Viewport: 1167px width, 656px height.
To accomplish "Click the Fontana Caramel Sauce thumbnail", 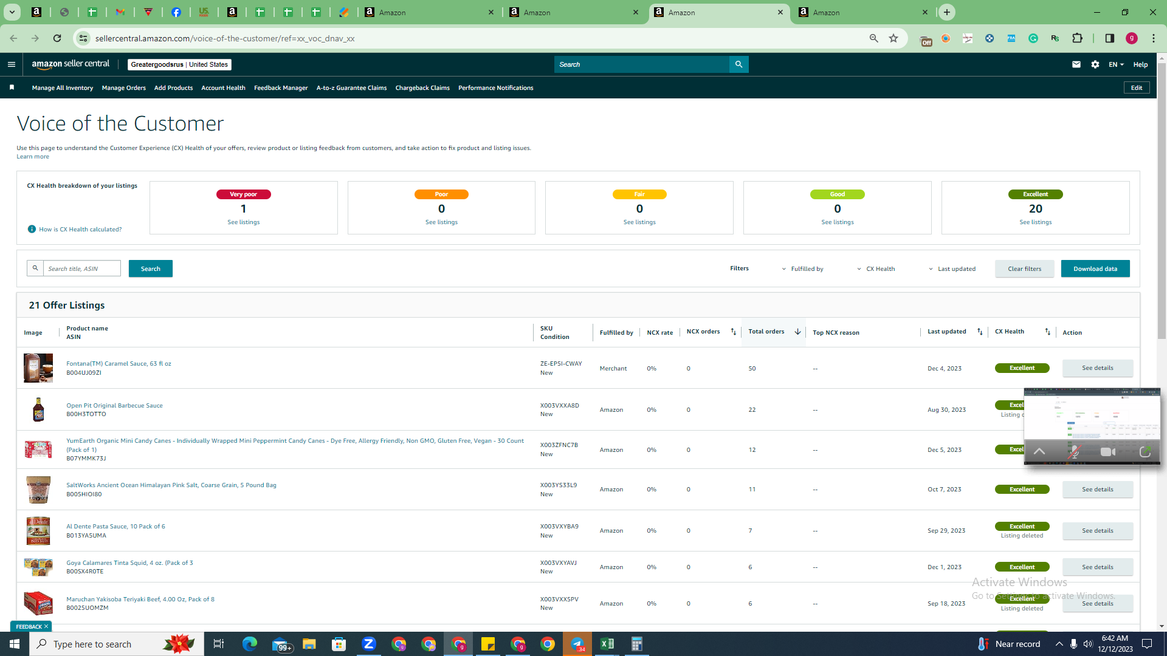I will [38, 368].
